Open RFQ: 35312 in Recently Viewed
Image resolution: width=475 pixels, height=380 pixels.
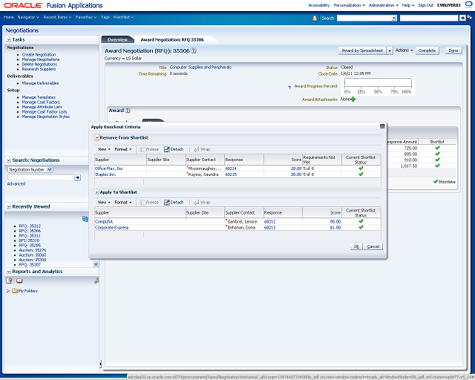(x=30, y=226)
